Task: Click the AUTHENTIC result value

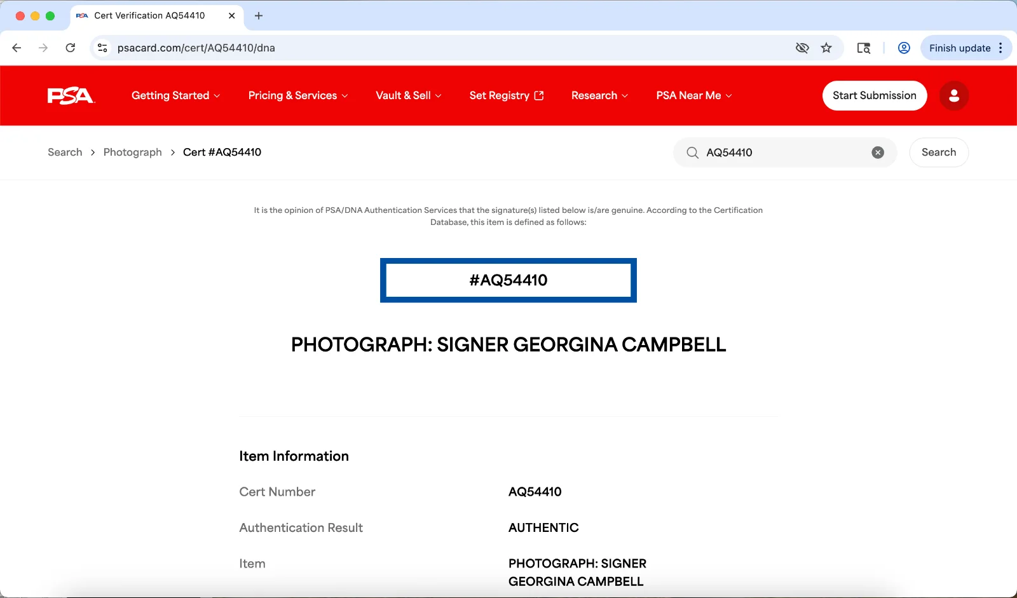Action: [x=543, y=528]
